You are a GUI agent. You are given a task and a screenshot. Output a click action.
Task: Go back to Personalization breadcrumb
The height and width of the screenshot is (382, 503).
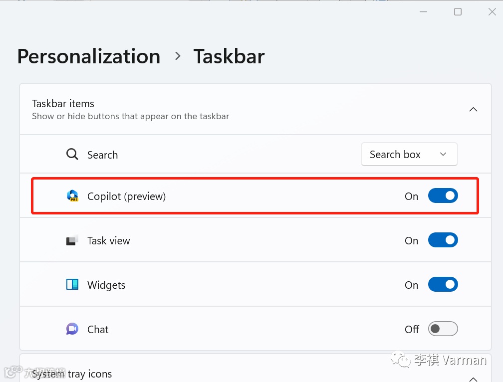[89, 56]
